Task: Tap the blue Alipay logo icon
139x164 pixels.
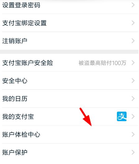Action: (122, 116)
